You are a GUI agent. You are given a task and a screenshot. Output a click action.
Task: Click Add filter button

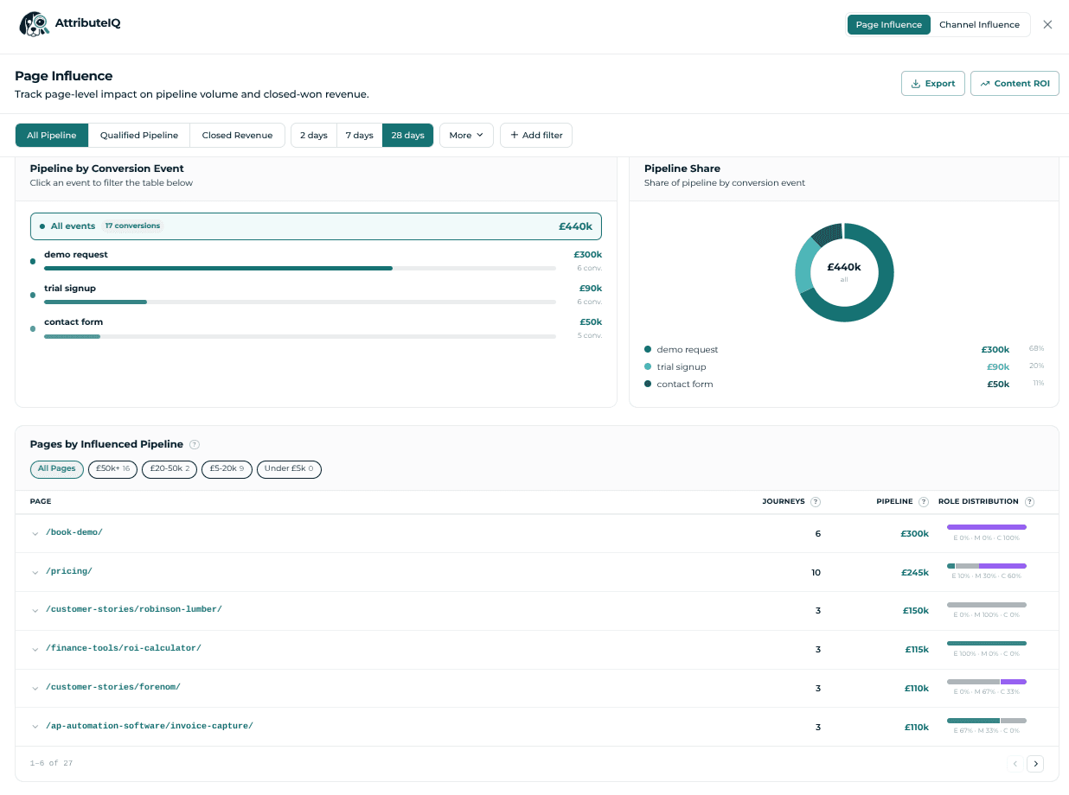(x=536, y=135)
